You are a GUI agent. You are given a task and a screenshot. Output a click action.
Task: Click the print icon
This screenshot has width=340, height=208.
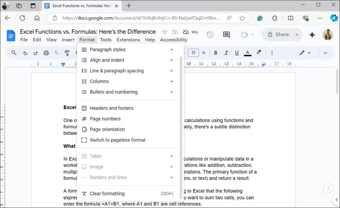point(46,53)
